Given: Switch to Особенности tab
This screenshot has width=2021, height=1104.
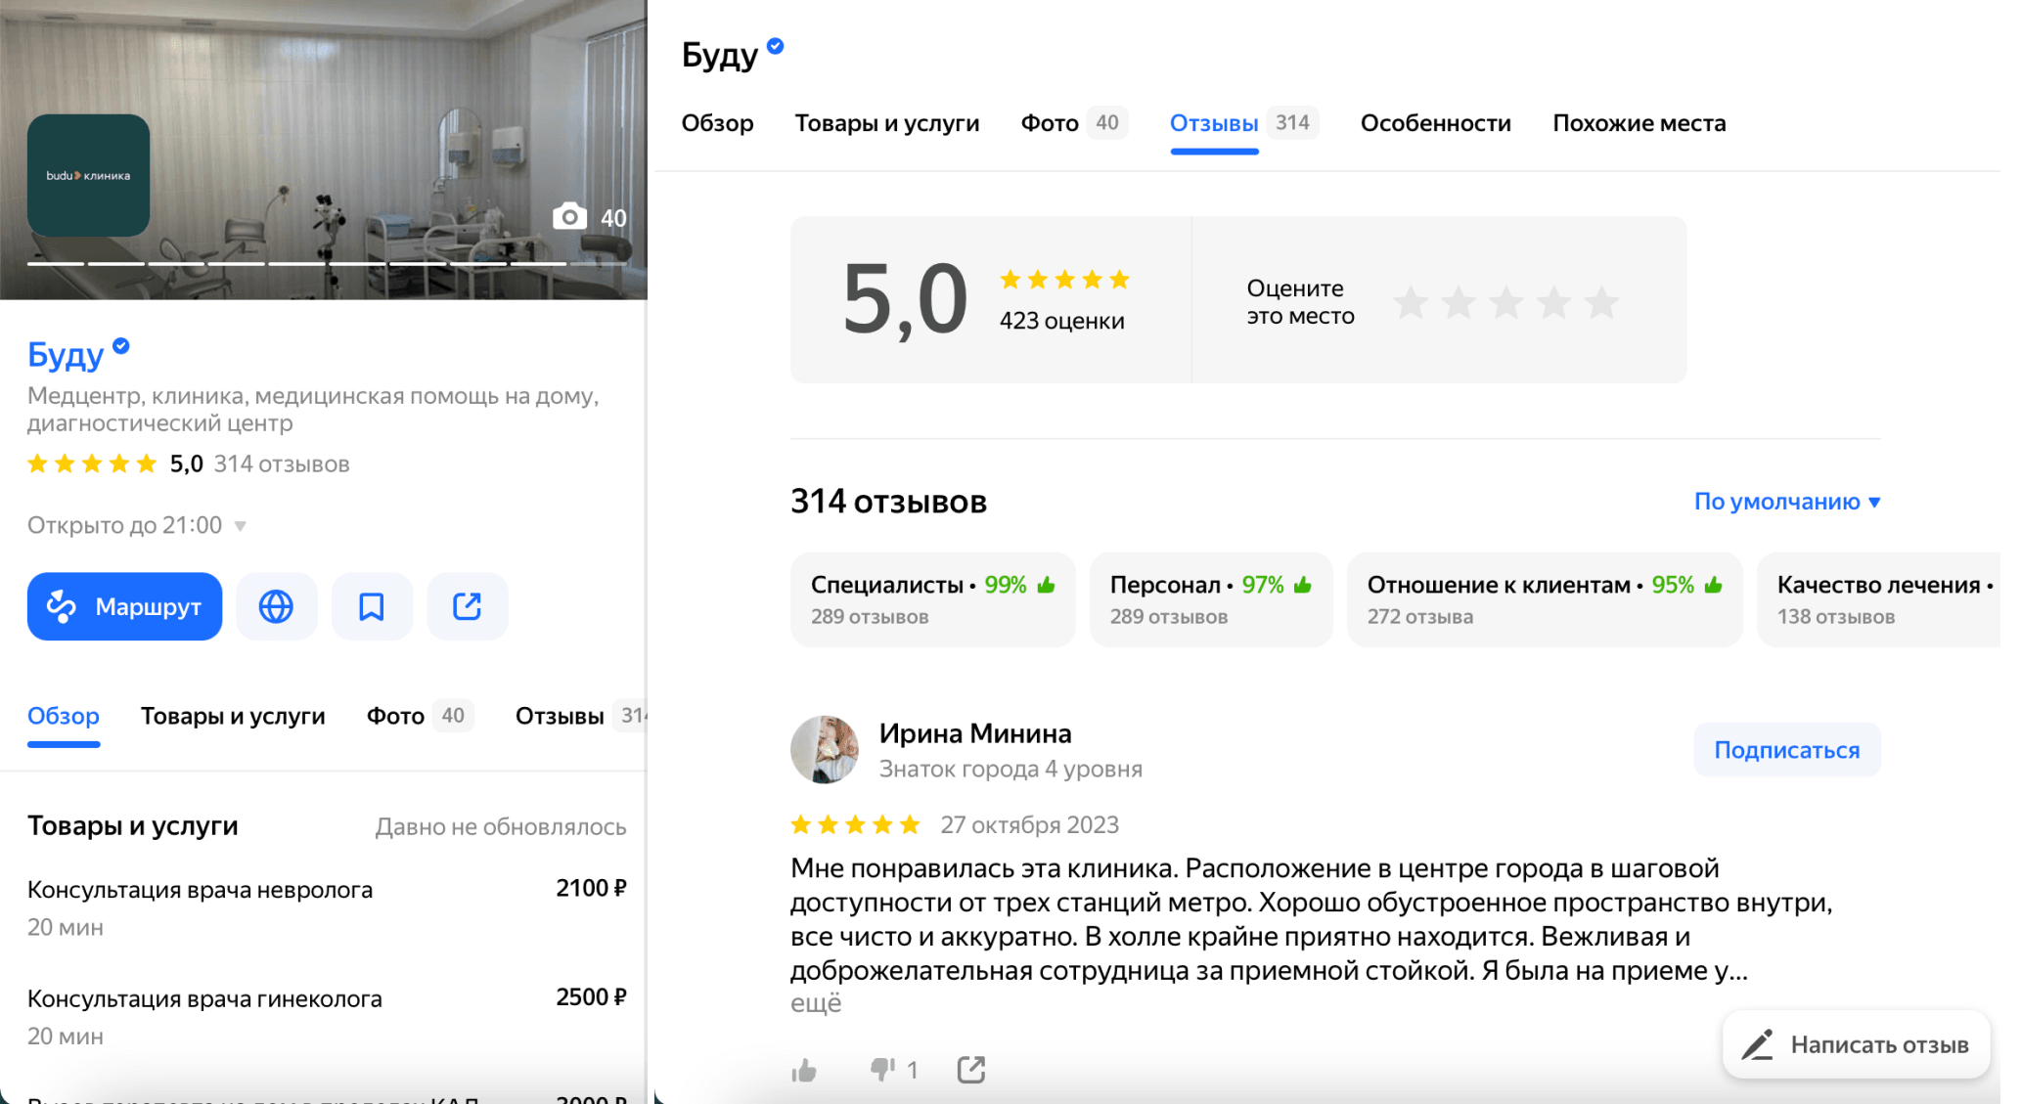Looking at the screenshot, I should pyautogui.click(x=1435, y=123).
